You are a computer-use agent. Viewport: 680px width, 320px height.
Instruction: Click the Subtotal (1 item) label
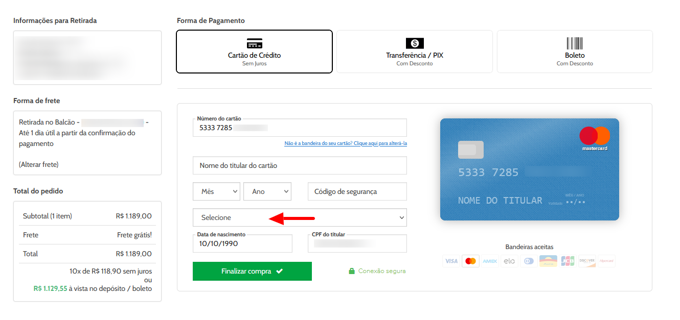tap(48, 216)
